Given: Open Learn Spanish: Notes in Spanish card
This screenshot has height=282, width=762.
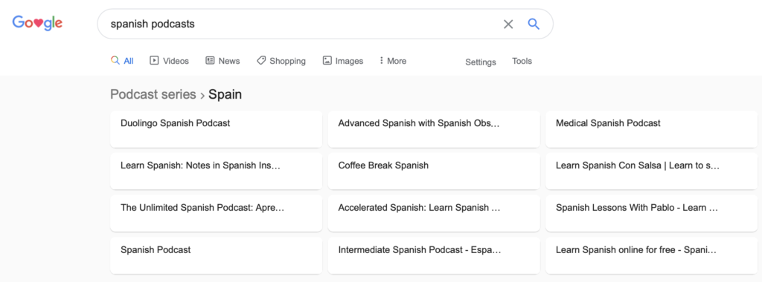Looking at the screenshot, I should point(217,171).
